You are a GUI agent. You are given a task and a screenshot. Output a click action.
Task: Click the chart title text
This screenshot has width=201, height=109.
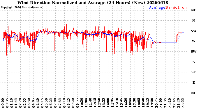(93, 3)
